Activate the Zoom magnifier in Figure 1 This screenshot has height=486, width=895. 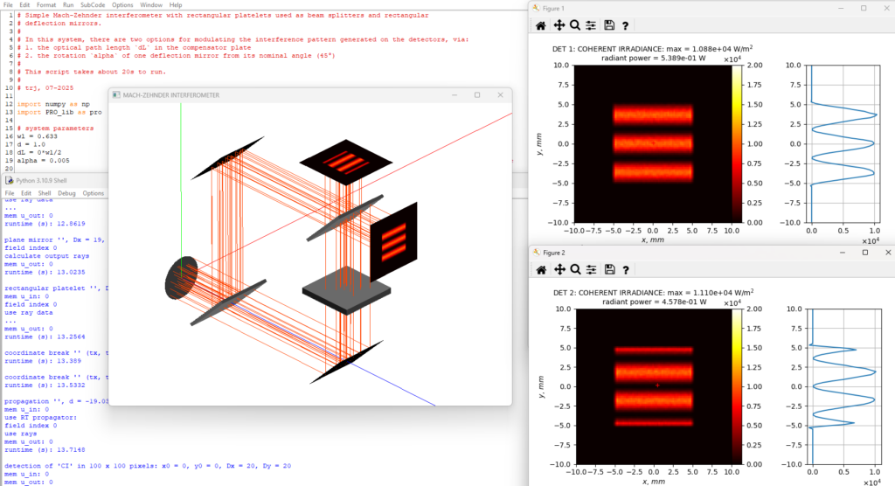point(574,26)
